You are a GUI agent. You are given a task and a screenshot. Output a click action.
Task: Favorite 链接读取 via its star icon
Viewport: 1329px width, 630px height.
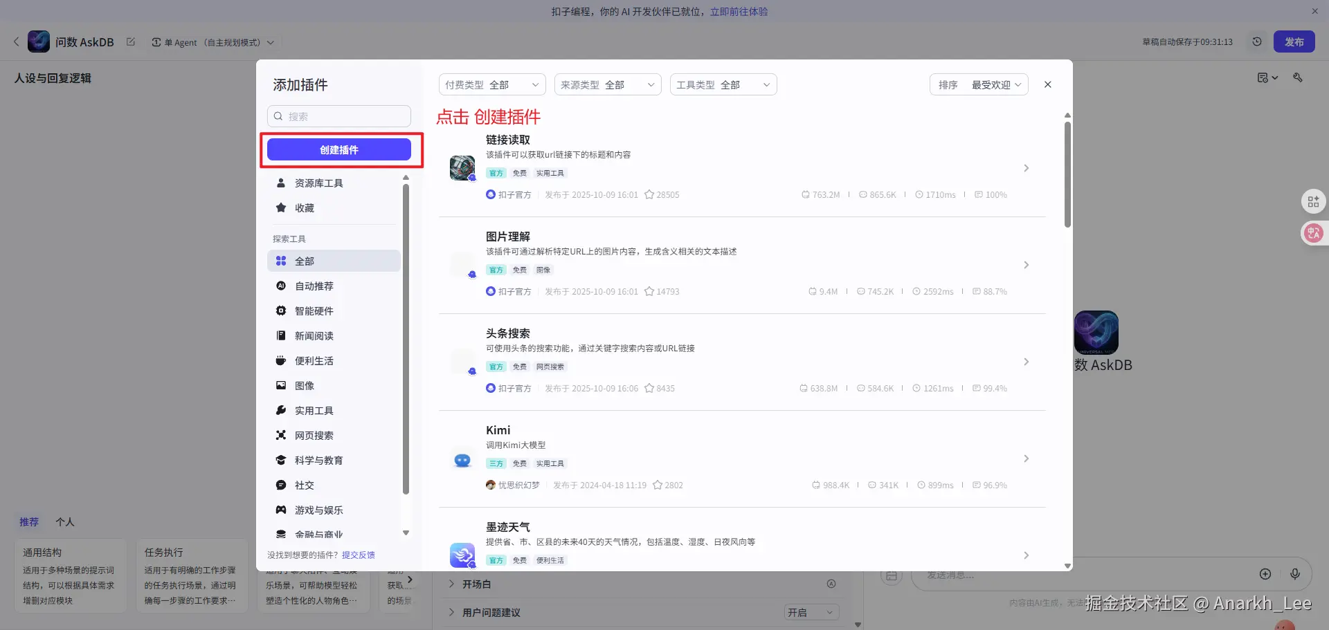pos(649,195)
